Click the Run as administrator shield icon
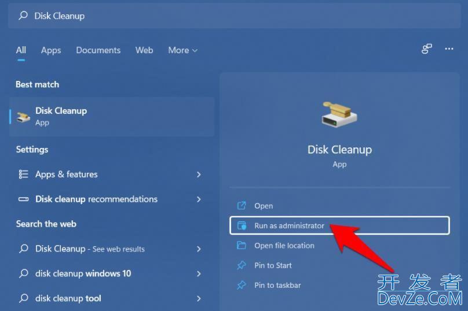The height and width of the screenshot is (311, 468). (x=242, y=225)
